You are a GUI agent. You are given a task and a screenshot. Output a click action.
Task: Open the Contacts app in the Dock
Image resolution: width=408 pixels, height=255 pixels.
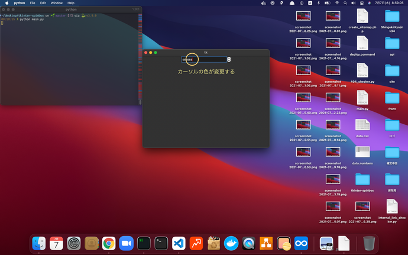pyautogui.click(x=91, y=243)
